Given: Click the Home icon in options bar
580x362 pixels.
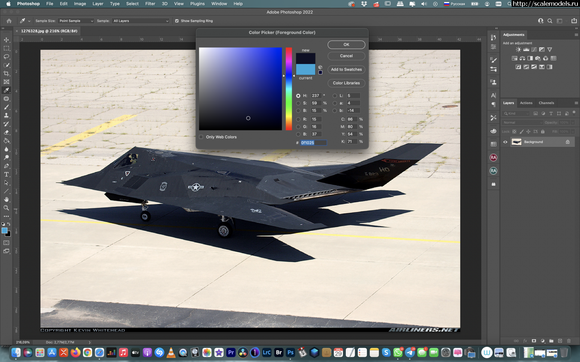Looking at the screenshot, I should (9, 21).
